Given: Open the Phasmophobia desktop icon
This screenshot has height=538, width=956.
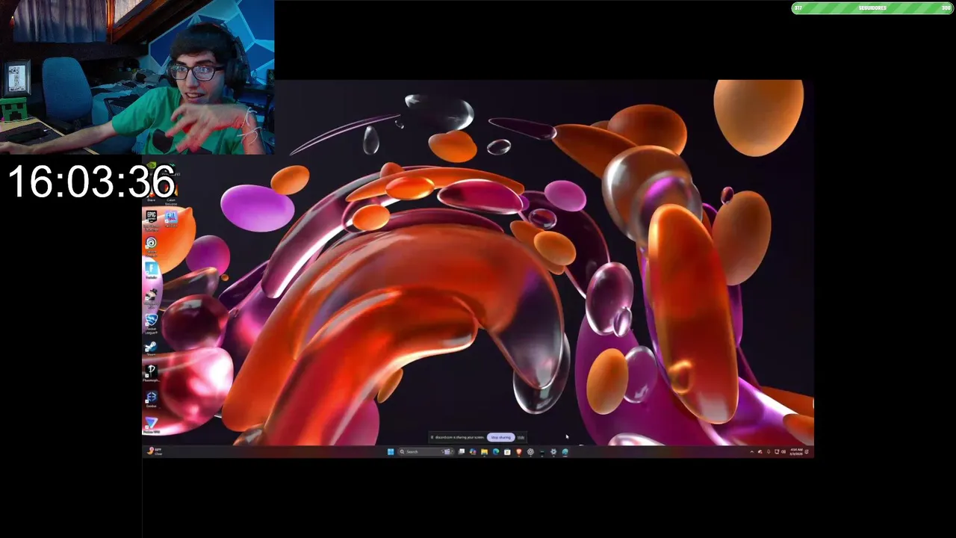Looking at the screenshot, I should point(152,373).
